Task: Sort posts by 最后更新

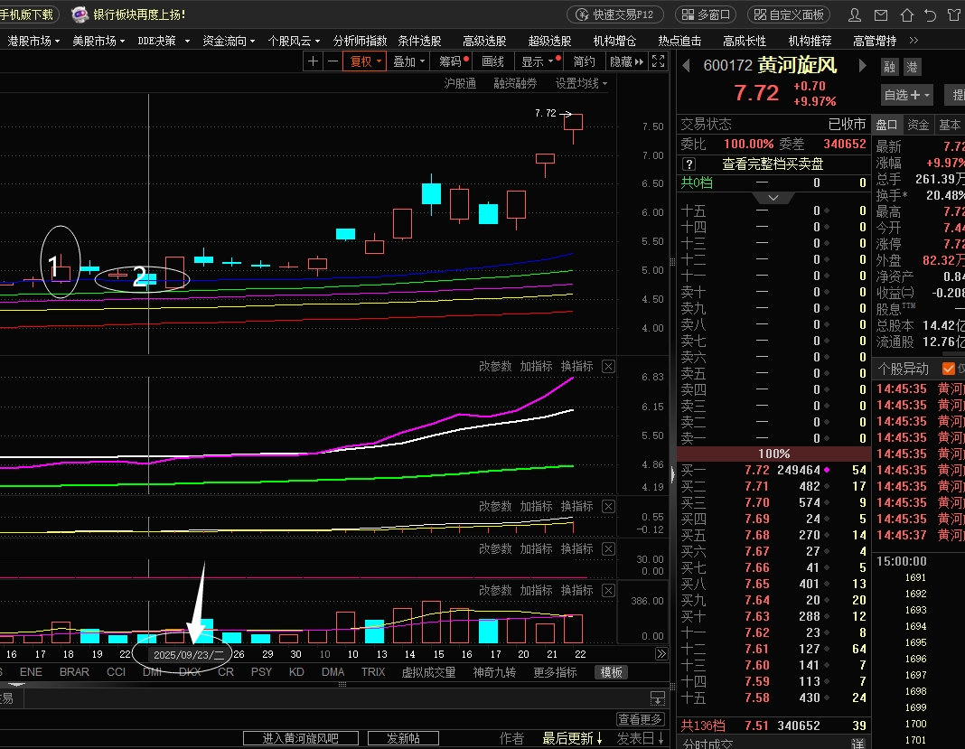Action: point(572,738)
